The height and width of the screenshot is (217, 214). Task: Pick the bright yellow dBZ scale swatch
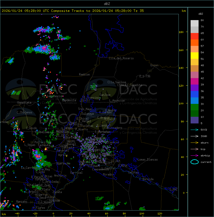click(x=194, y=56)
